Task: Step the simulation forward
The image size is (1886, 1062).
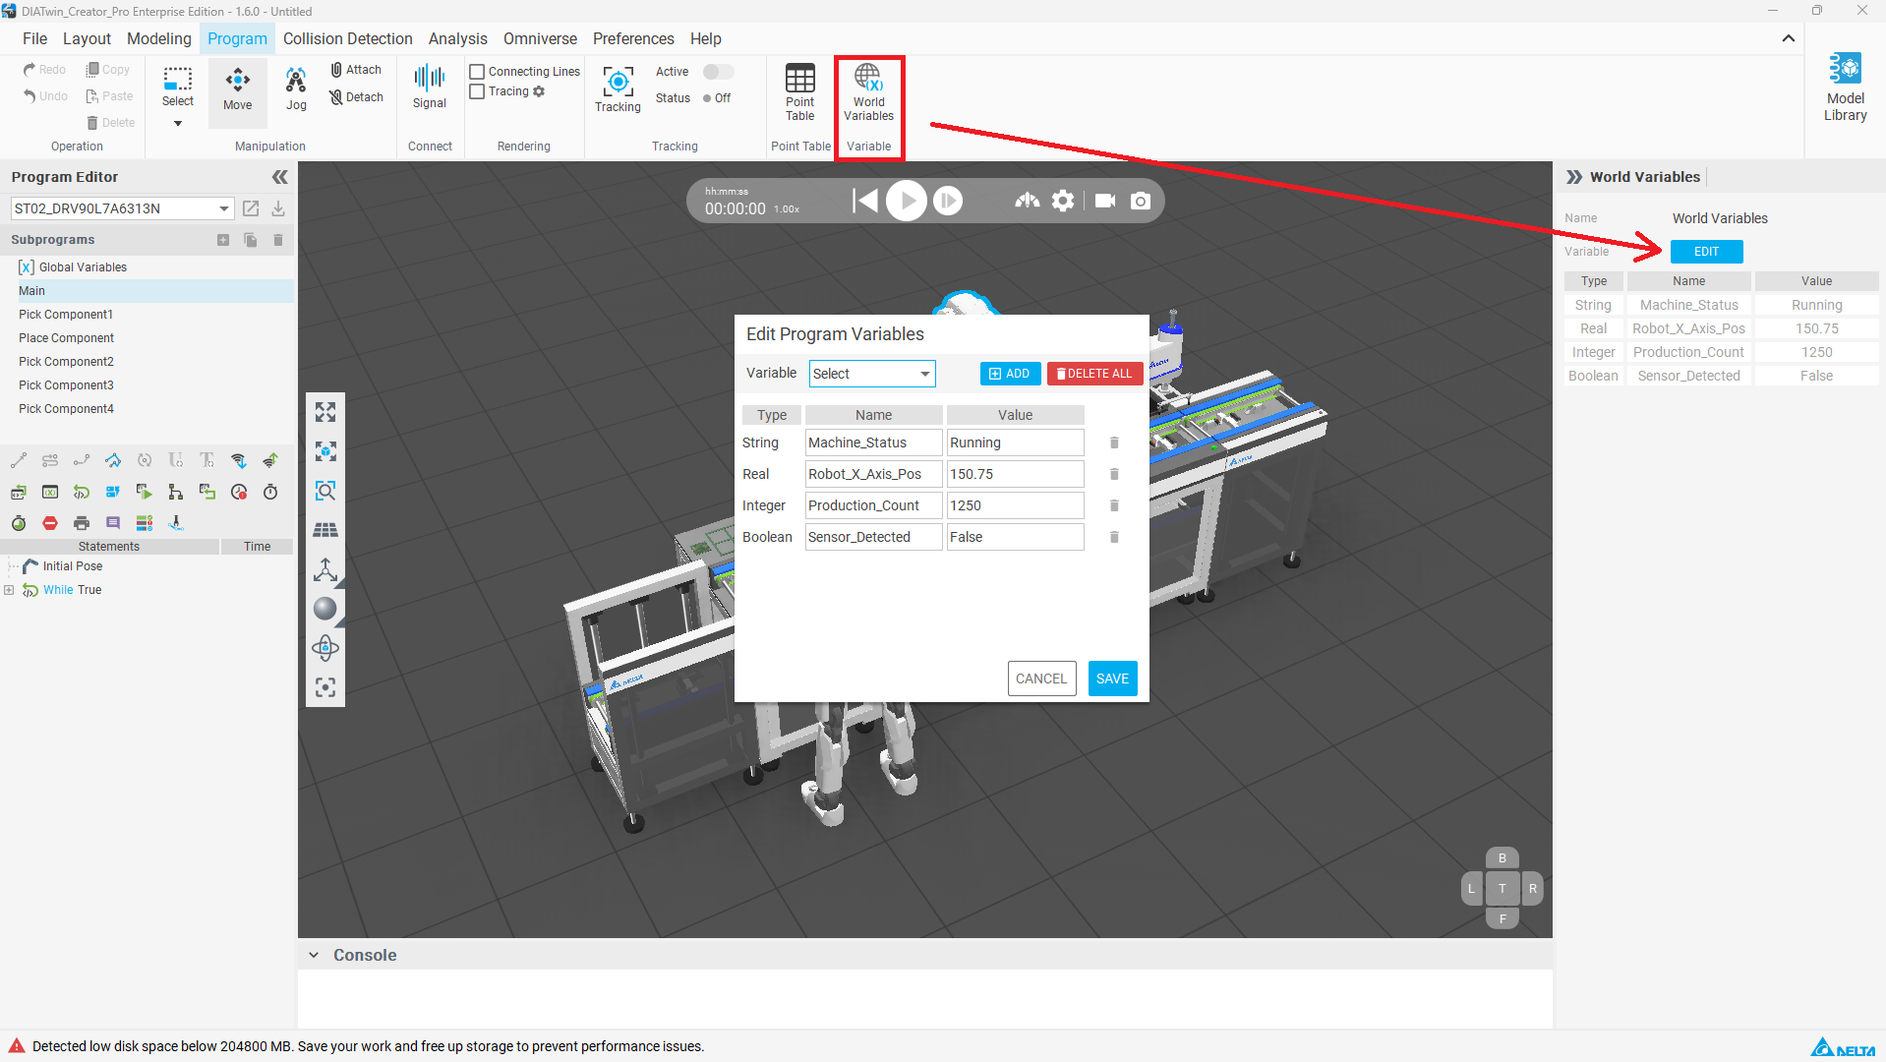Action: [948, 201]
